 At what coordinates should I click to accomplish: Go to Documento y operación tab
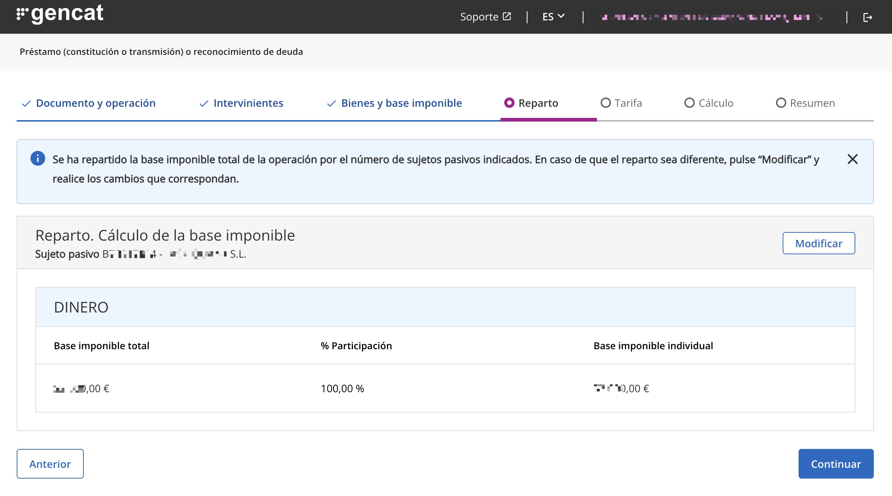coord(96,103)
